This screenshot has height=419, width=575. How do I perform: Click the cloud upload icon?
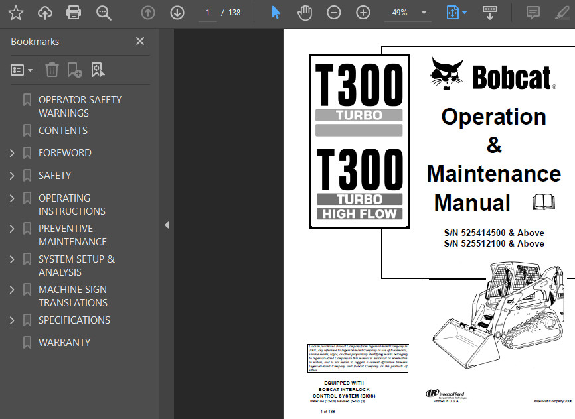pyautogui.click(x=44, y=13)
